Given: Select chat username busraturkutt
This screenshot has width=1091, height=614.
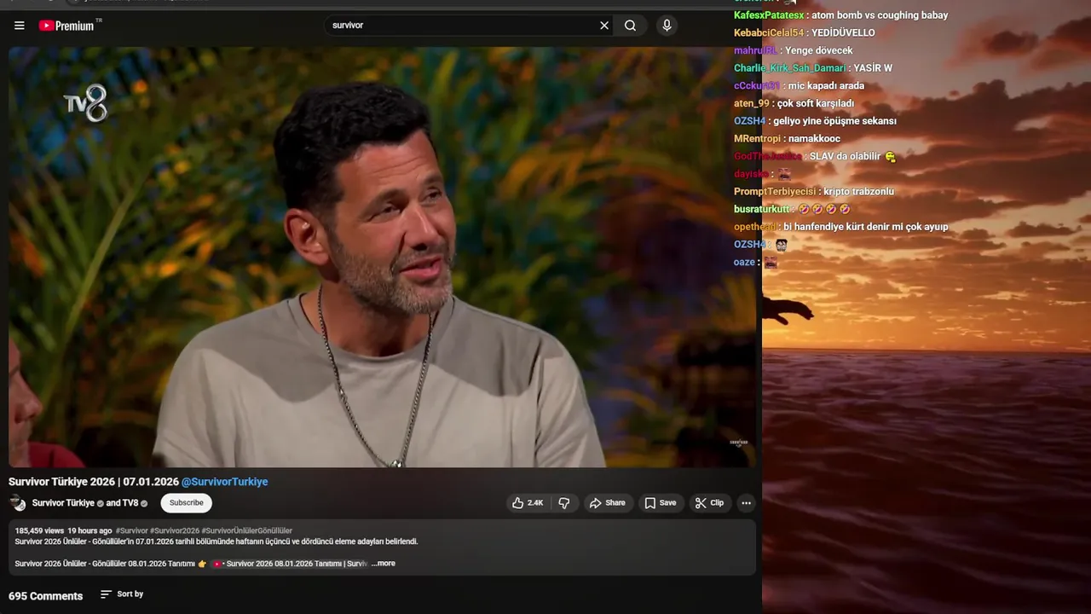Looking at the screenshot, I should (762, 209).
